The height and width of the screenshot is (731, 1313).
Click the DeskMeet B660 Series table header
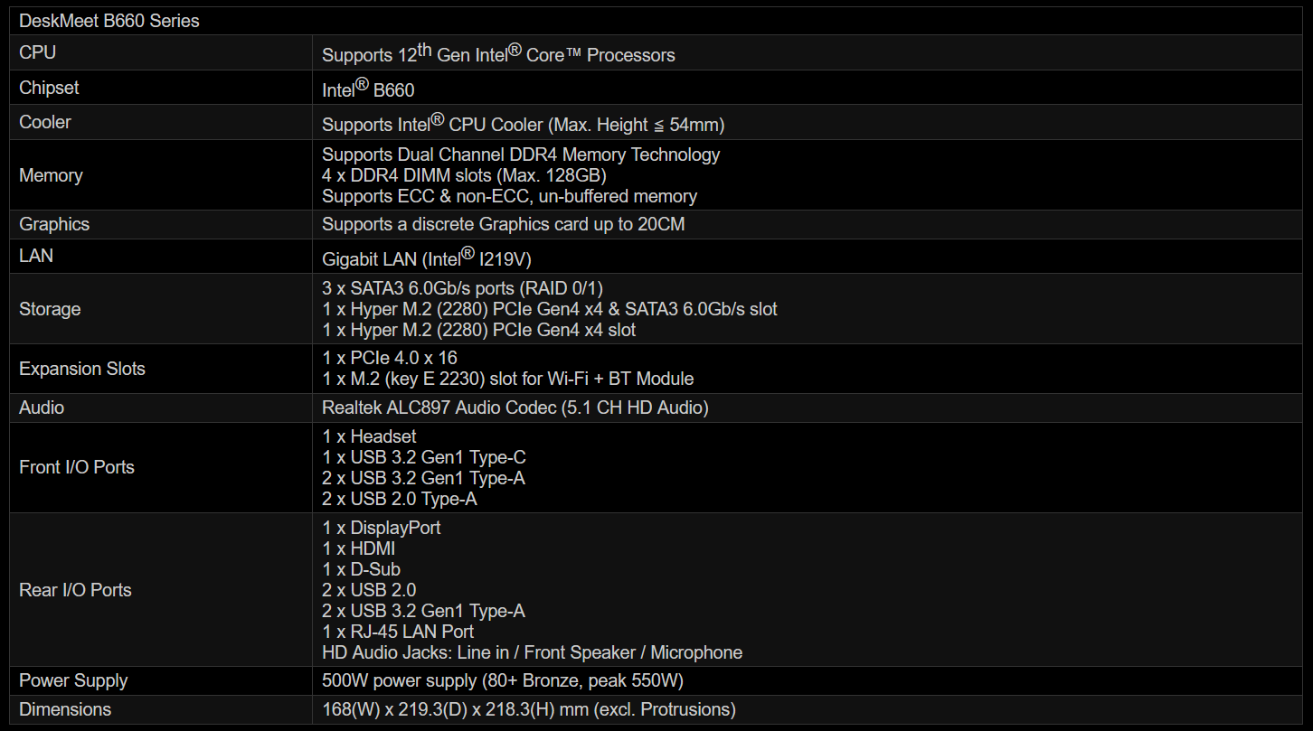point(109,21)
